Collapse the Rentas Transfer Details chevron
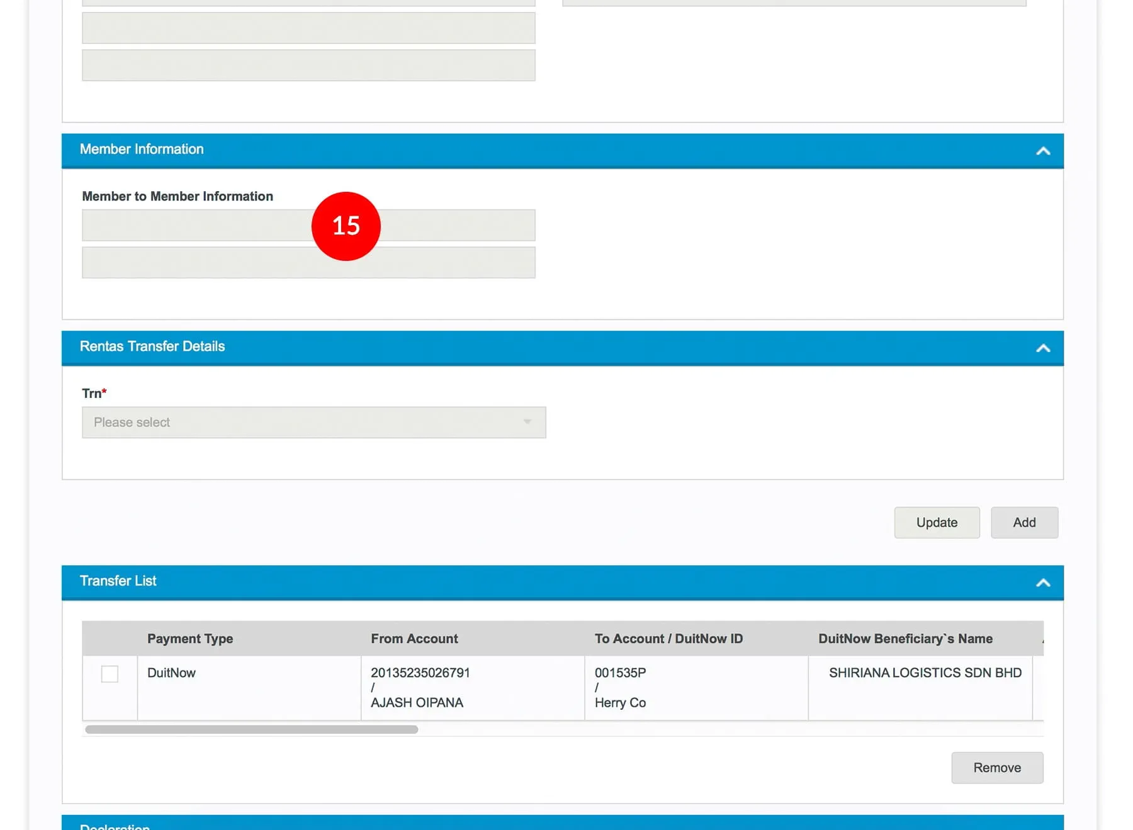Screen dimensions: 1133x830 [x=1042, y=348]
